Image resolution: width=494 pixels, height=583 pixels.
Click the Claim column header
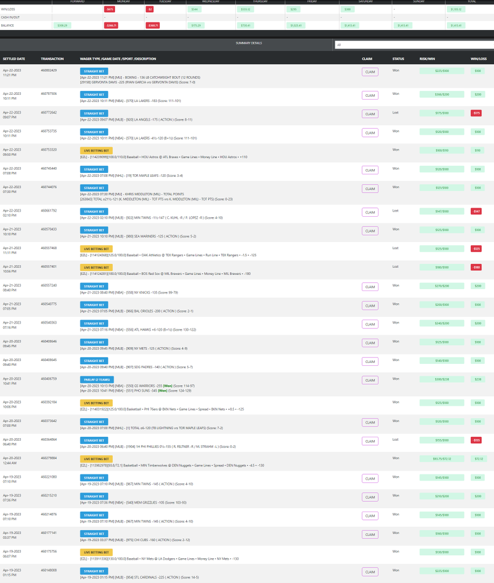click(367, 59)
